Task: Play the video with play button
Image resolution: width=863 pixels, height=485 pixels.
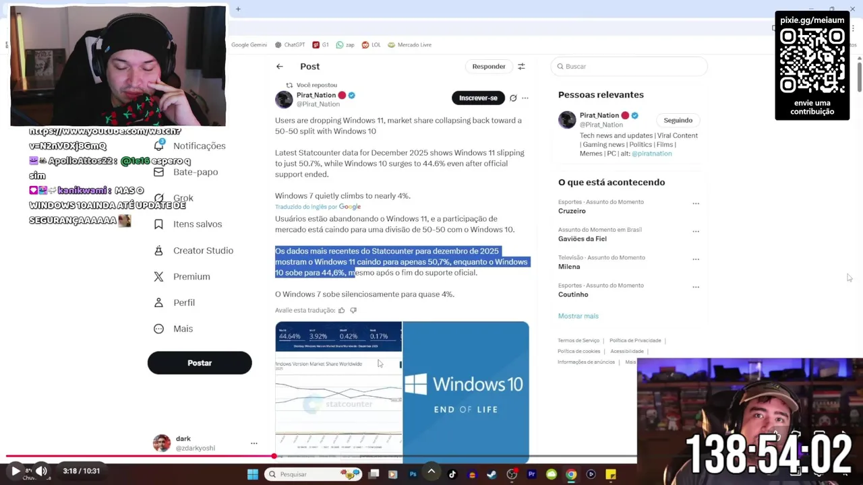Action: tap(16, 471)
